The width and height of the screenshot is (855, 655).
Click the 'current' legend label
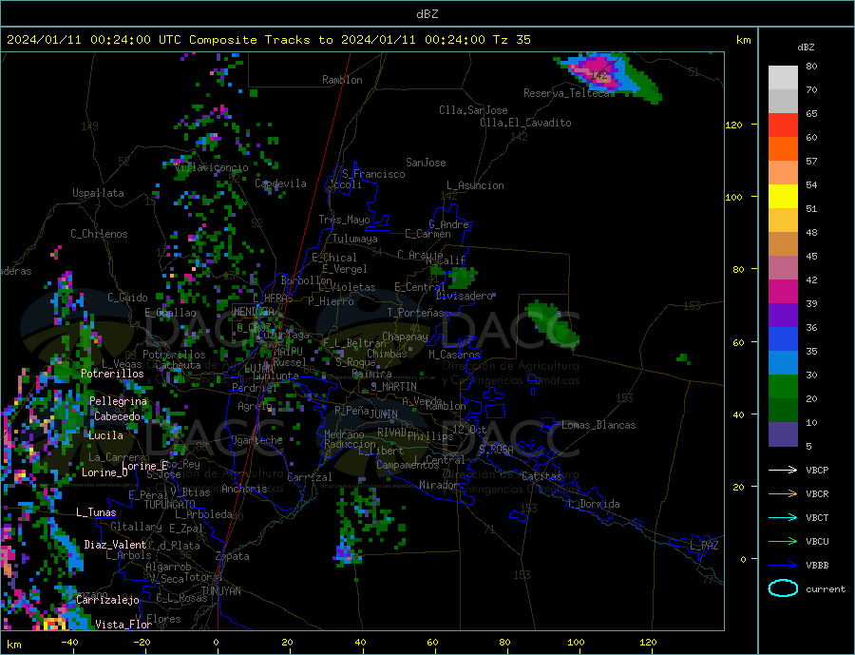click(826, 589)
